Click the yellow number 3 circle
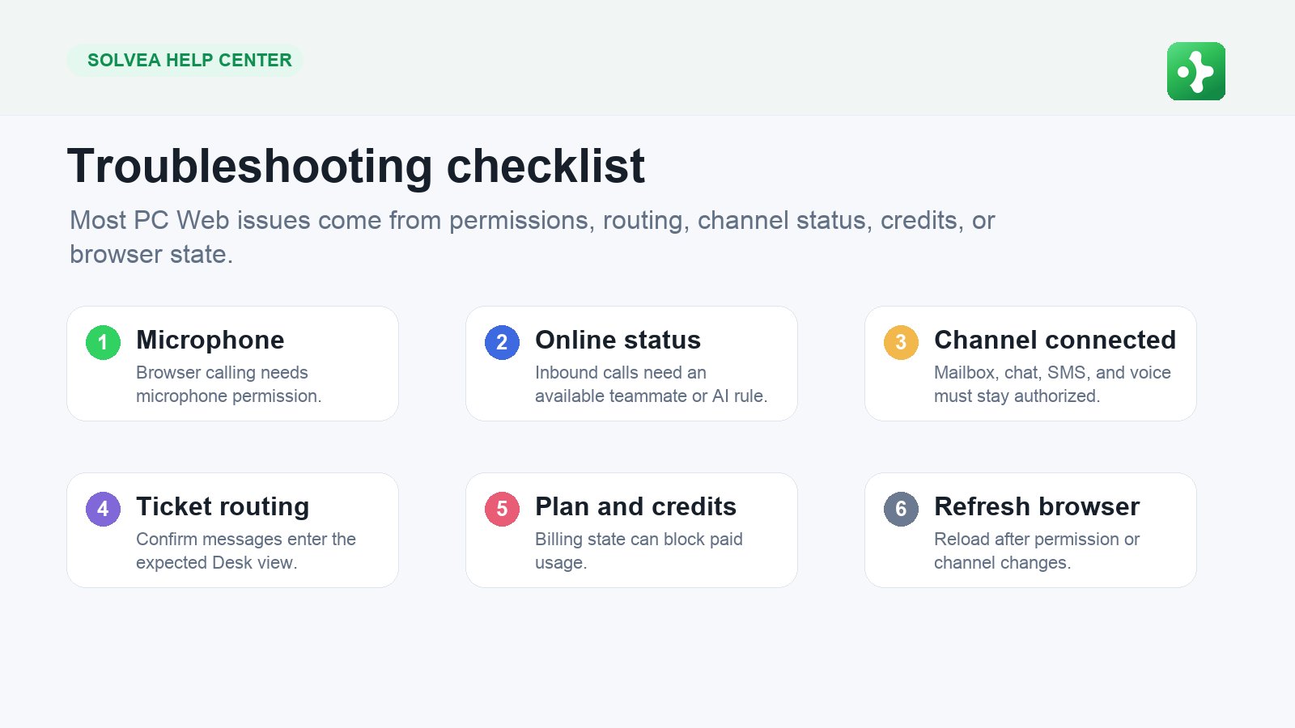1295x728 pixels. 901,342
